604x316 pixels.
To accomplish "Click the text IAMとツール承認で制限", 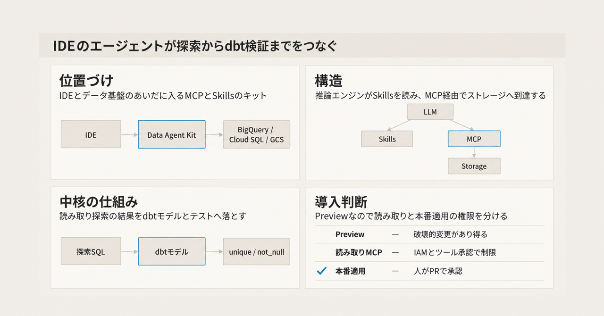I will pos(454,253).
